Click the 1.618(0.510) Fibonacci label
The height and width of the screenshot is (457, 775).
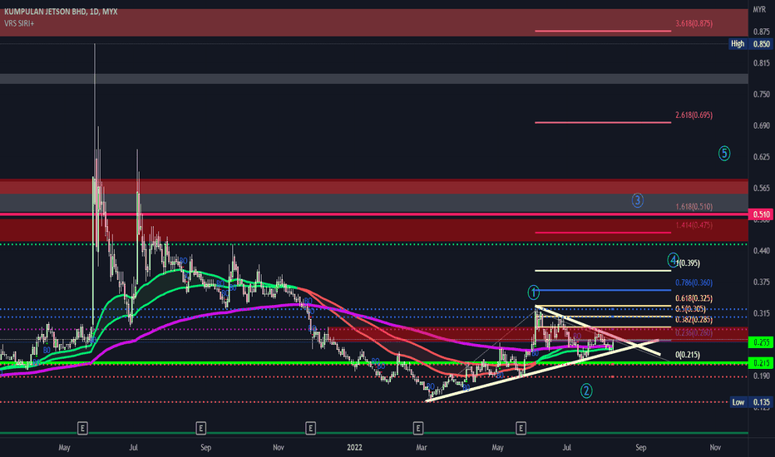(x=694, y=207)
